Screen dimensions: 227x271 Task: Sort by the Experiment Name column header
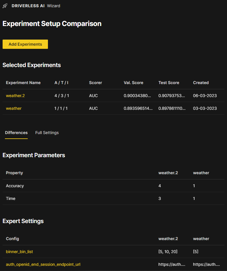pos(23,83)
